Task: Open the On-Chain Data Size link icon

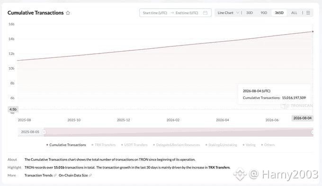Action: pos(90,175)
